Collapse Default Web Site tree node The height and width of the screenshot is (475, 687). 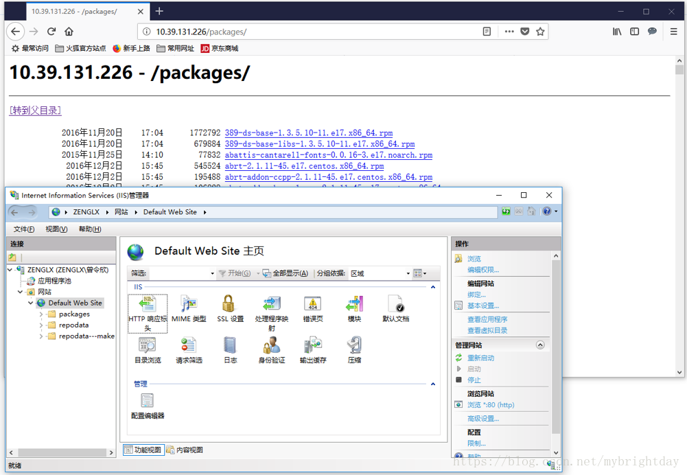click(x=30, y=302)
